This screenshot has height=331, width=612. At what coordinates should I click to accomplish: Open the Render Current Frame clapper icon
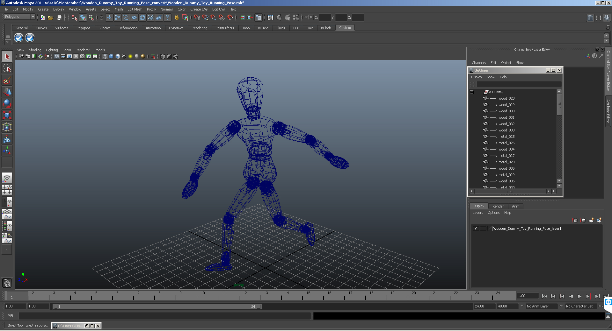(279, 18)
